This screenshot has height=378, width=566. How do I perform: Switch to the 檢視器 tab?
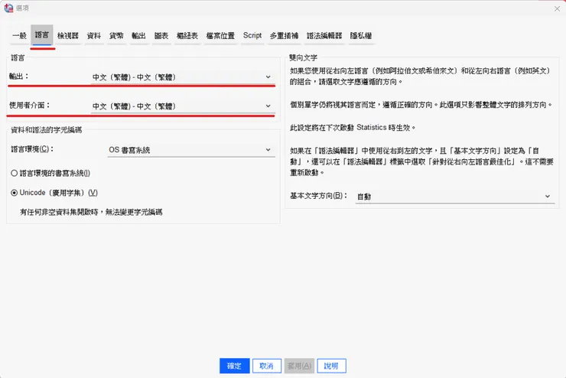68,35
